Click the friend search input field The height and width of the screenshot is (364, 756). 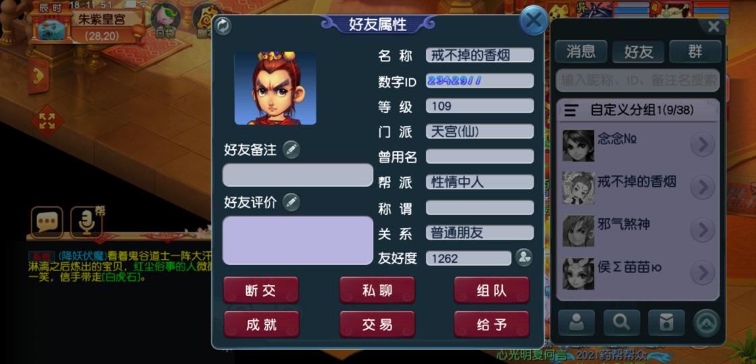638,80
